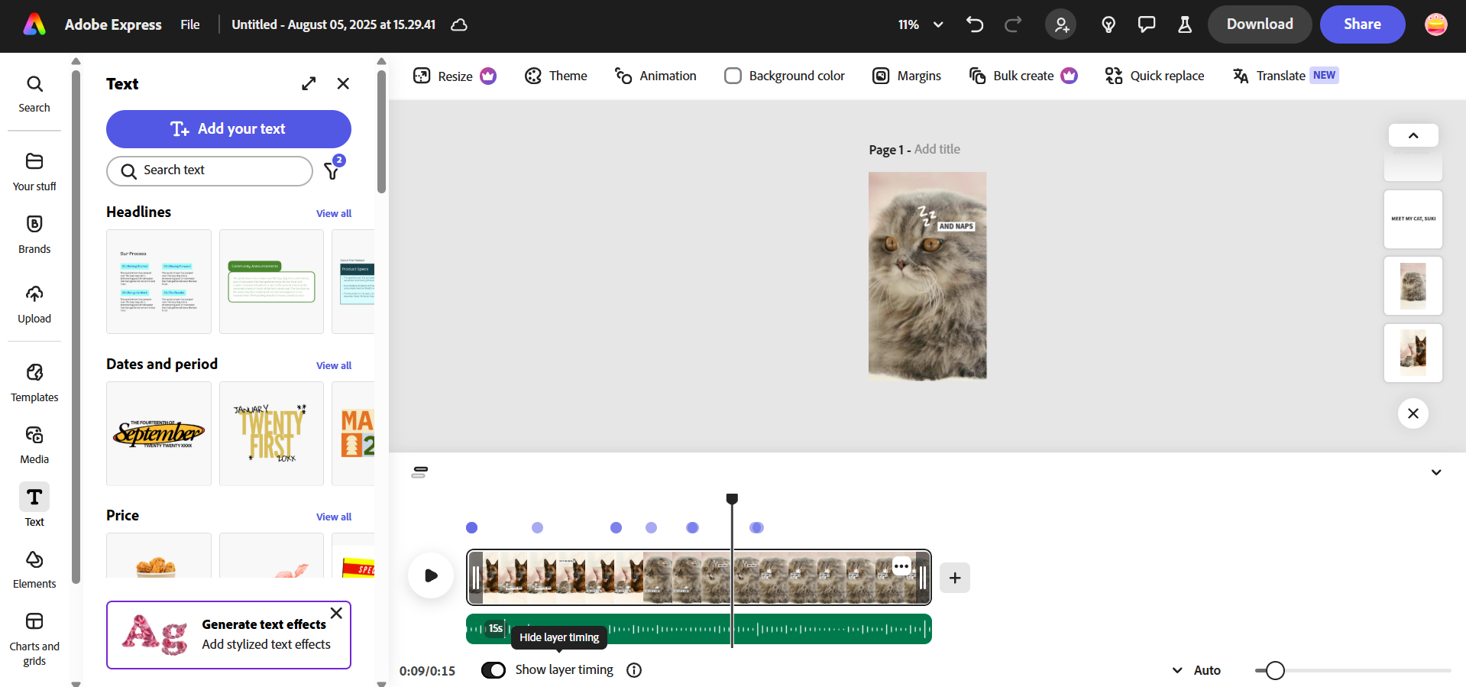Click the Add your text button
The image size is (1466, 687).
click(228, 129)
